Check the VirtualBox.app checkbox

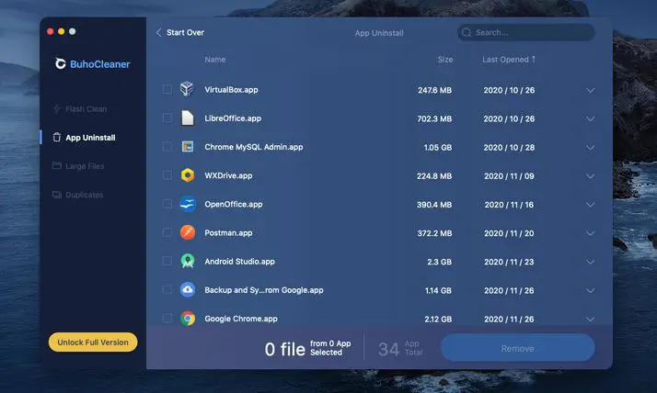click(167, 89)
